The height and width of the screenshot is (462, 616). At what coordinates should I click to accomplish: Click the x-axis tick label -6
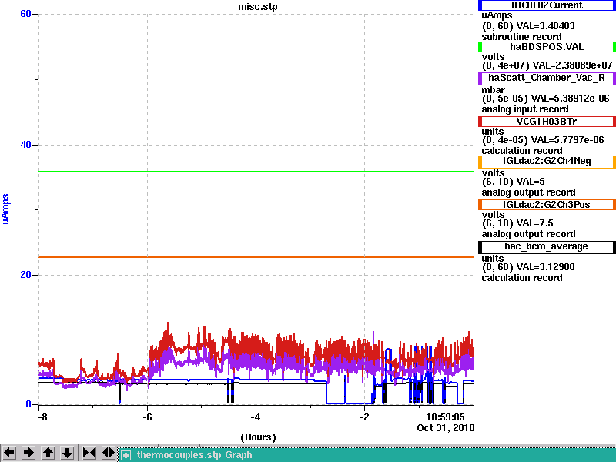click(x=147, y=417)
